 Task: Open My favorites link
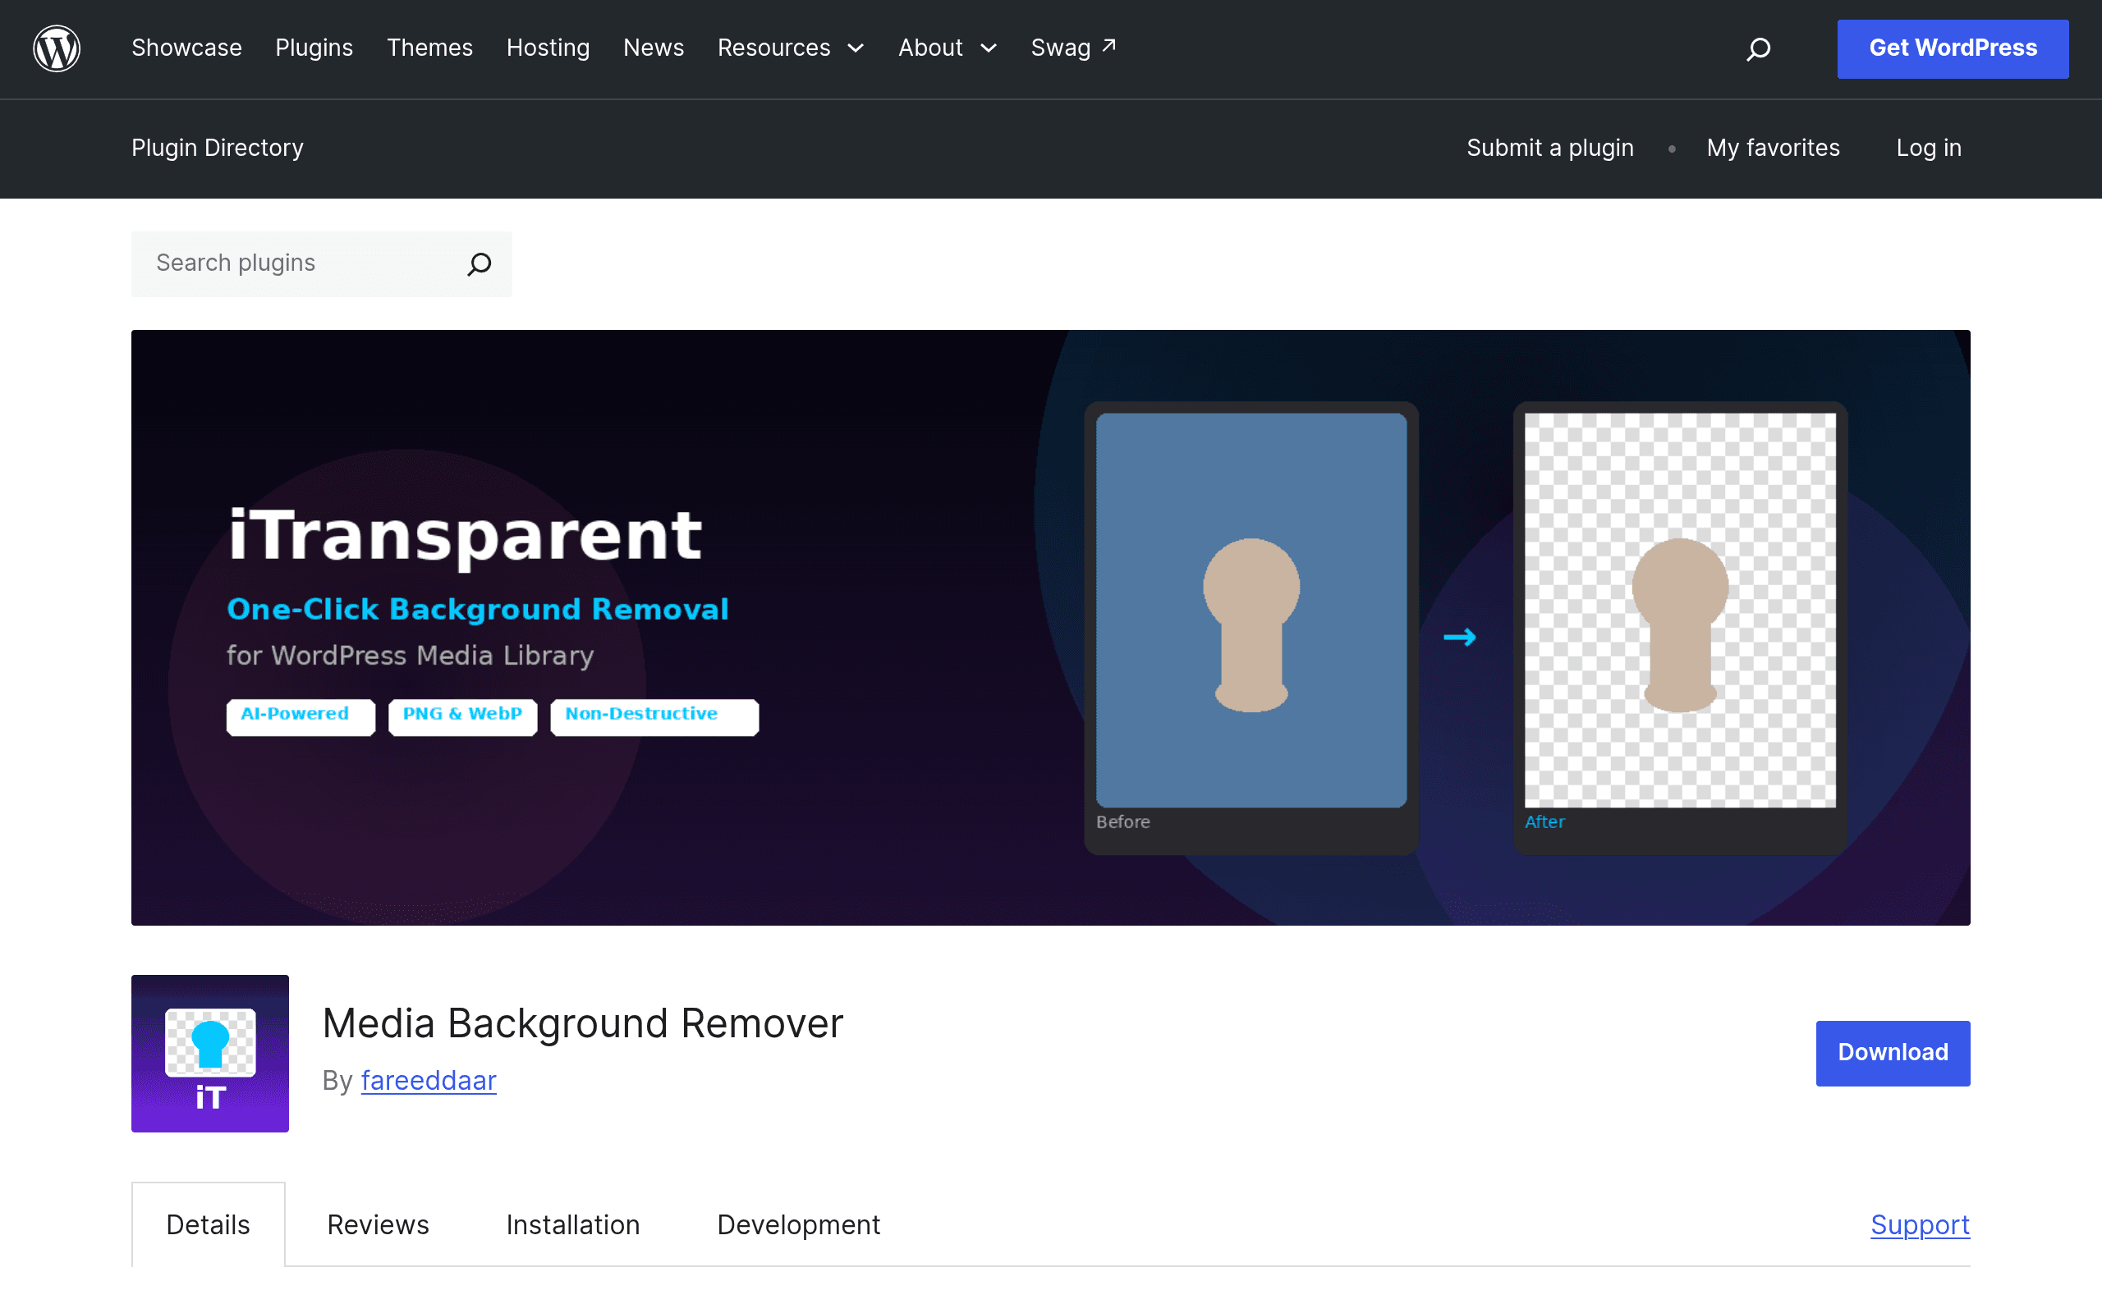[x=1773, y=148]
